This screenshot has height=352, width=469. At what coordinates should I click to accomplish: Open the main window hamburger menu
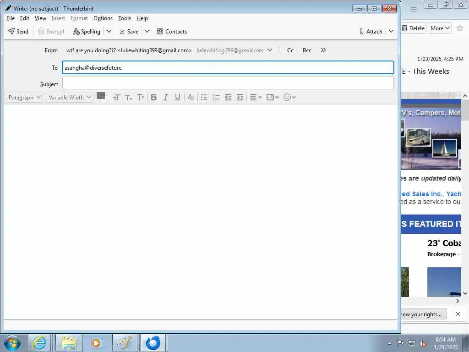[x=414, y=10]
